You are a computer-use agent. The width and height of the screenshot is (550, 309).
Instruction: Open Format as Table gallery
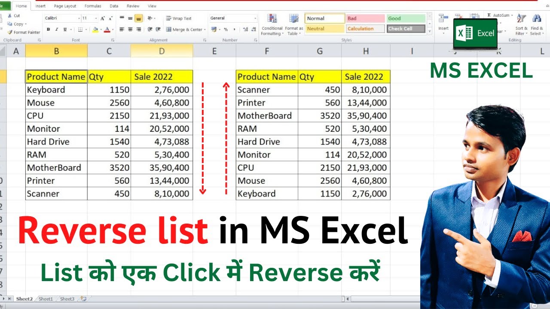pyautogui.click(x=295, y=25)
